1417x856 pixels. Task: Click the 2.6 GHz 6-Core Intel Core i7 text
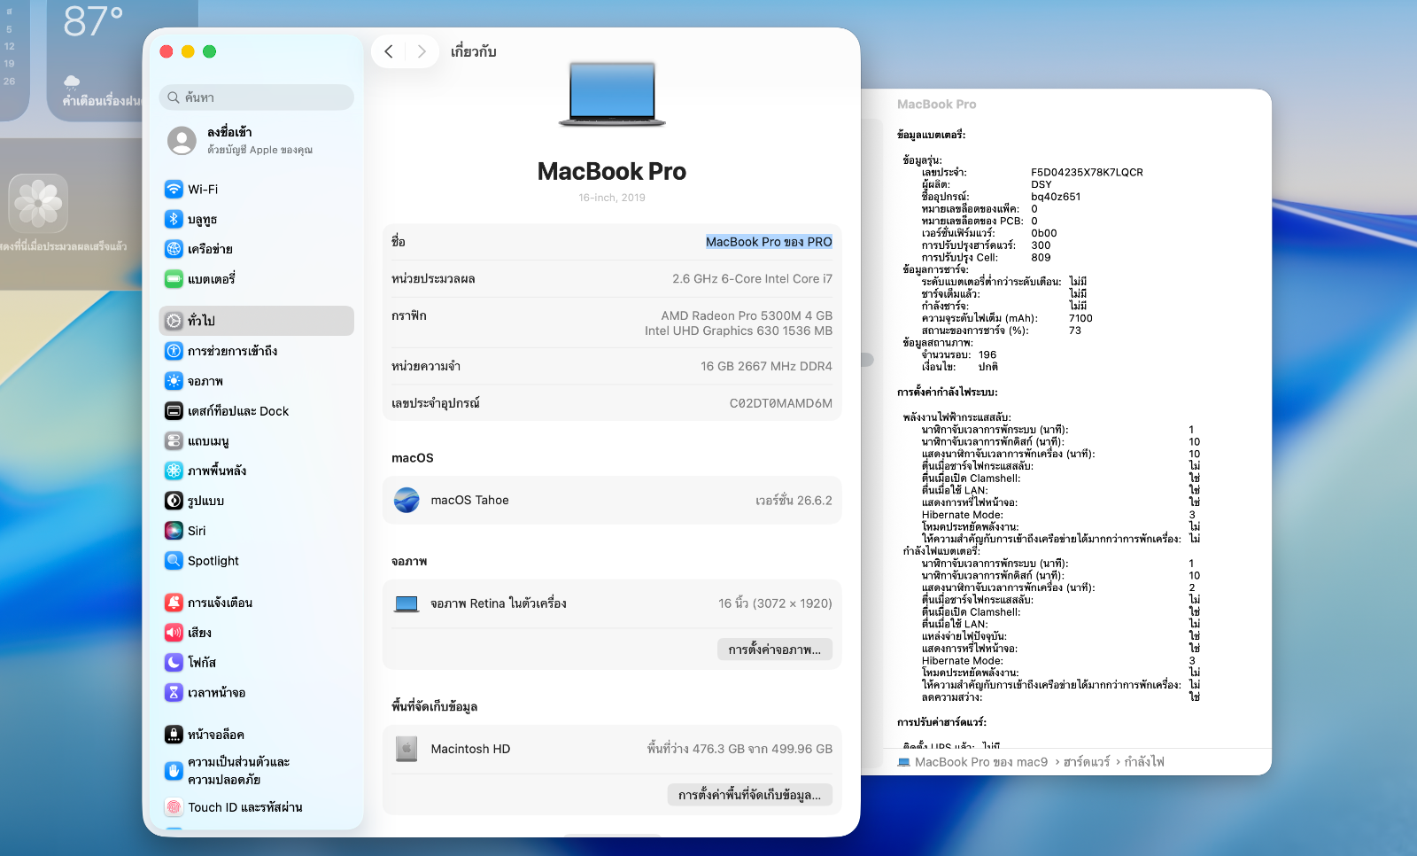[752, 278]
